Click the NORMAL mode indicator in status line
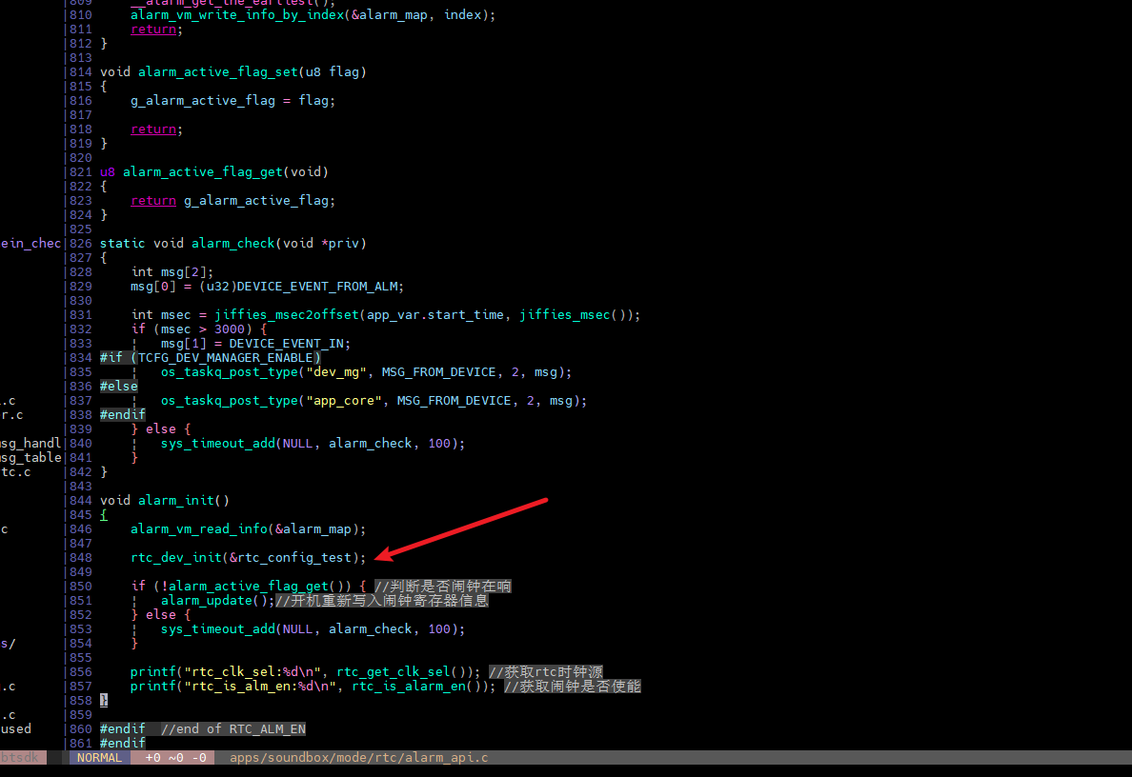The width and height of the screenshot is (1132, 777). coord(100,758)
